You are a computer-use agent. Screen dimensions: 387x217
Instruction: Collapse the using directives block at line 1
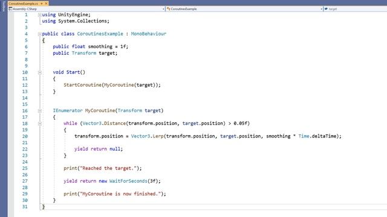40,15
